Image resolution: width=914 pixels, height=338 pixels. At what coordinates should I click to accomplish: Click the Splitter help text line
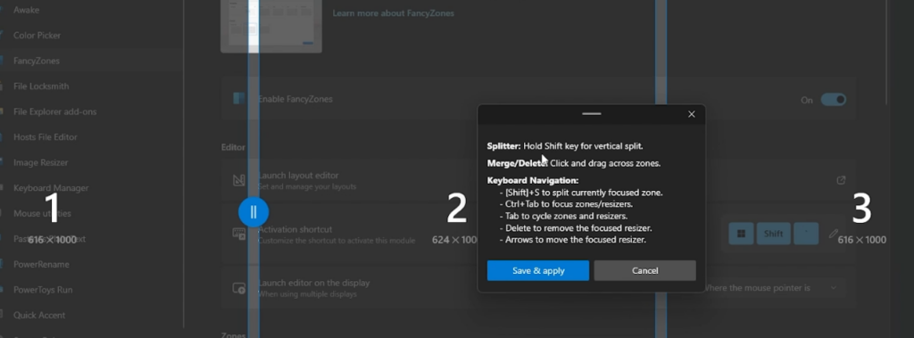coord(565,146)
